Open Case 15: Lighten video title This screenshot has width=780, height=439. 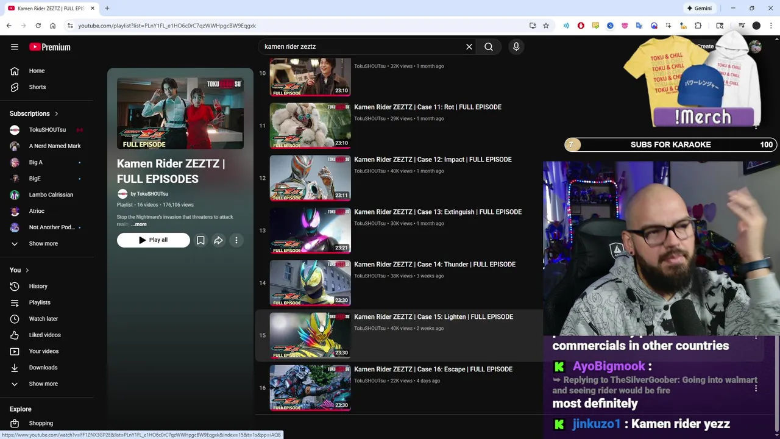433,317
